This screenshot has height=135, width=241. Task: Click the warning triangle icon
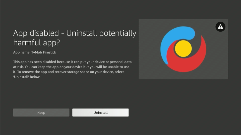coord(220,27)
